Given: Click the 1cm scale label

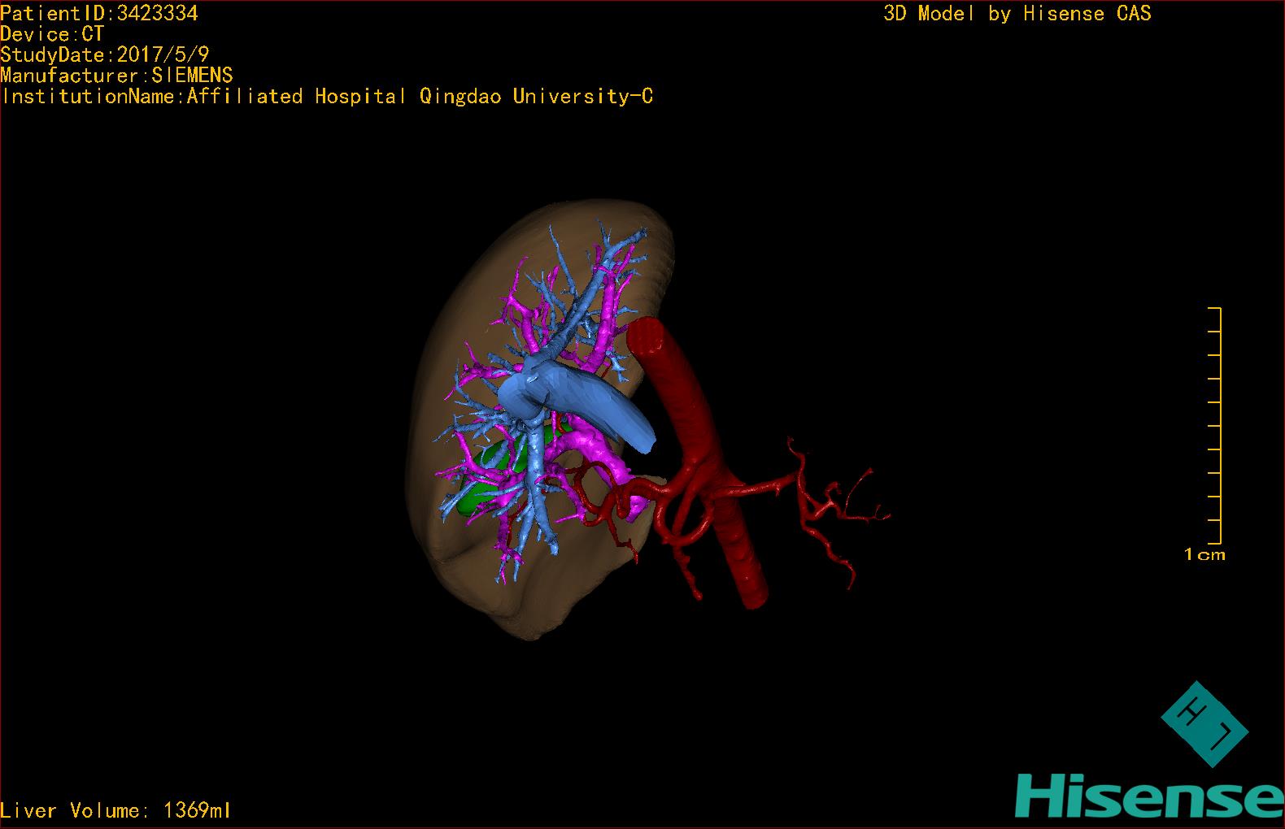Looking at the screenshot, I should tap(1204, 555).
